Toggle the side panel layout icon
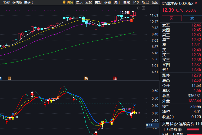202x135 pixels. click(x=143, y=8)
